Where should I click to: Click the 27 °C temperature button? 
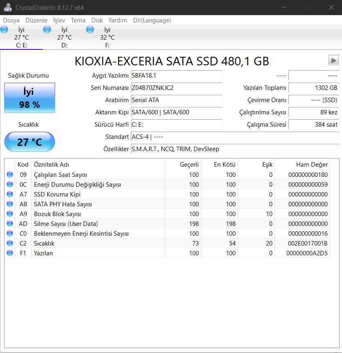pos(29,142)
